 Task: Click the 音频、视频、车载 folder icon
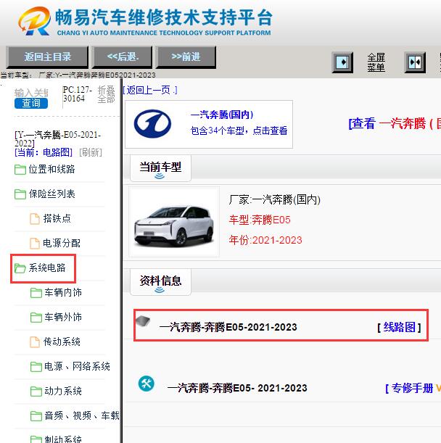pyautogui.click(x=36, y=416)
